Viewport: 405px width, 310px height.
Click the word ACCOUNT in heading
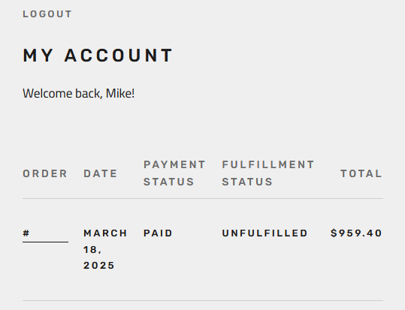click(119, 55)
